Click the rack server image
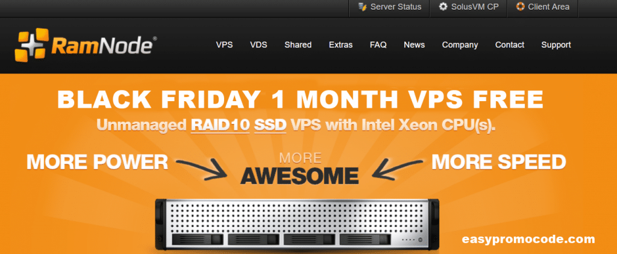This screenshot has width=617, height=254. (x=297, y=225)
